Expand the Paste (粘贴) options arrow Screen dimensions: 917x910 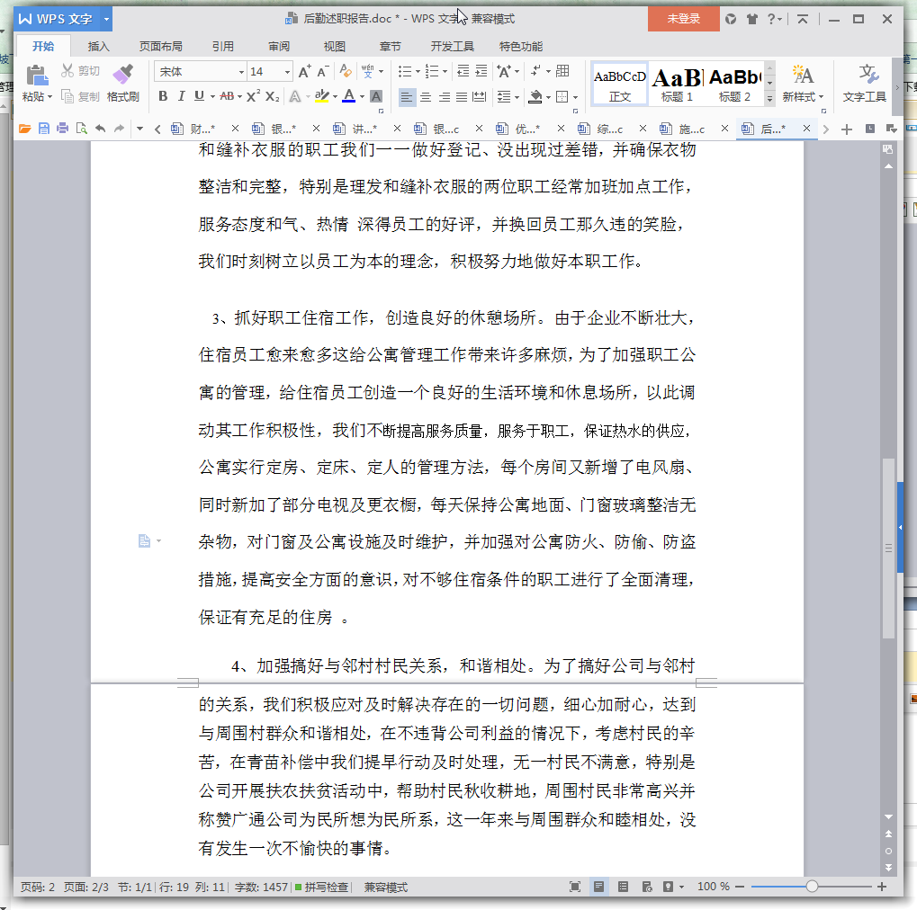pyautogui.click(x=49, y=96)
